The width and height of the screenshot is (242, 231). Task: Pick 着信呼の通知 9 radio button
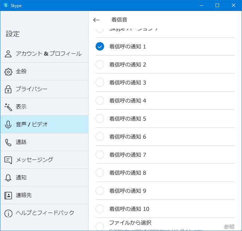(x=100, y=191)
